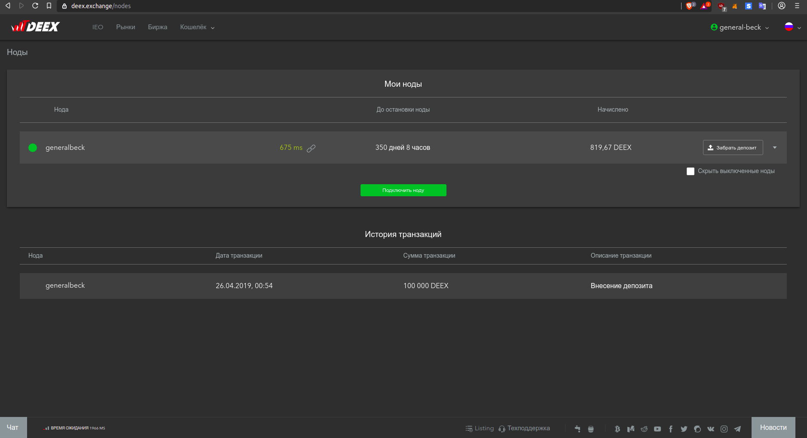Open Google Translate extension
The height and width of the screenshot is (438, 807).
coord(762,6)
